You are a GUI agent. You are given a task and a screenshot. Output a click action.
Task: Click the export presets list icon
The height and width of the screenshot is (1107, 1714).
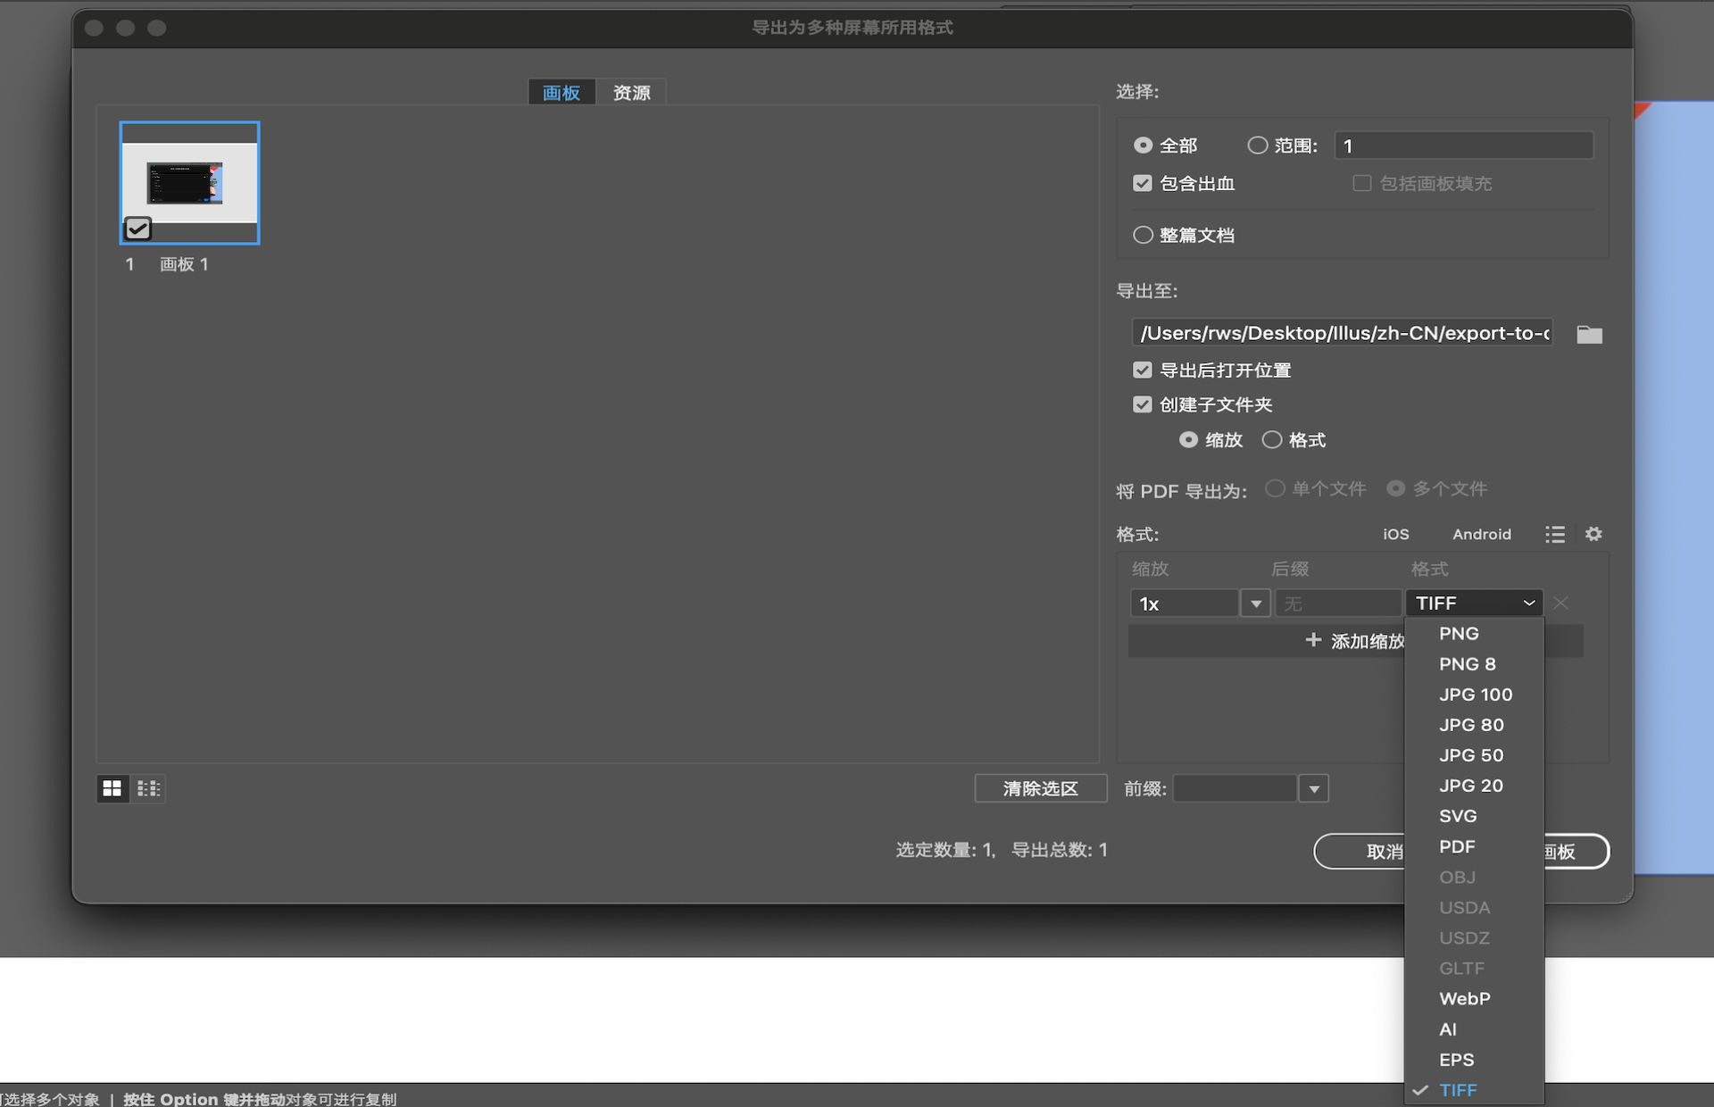[x=1555, y=534]
